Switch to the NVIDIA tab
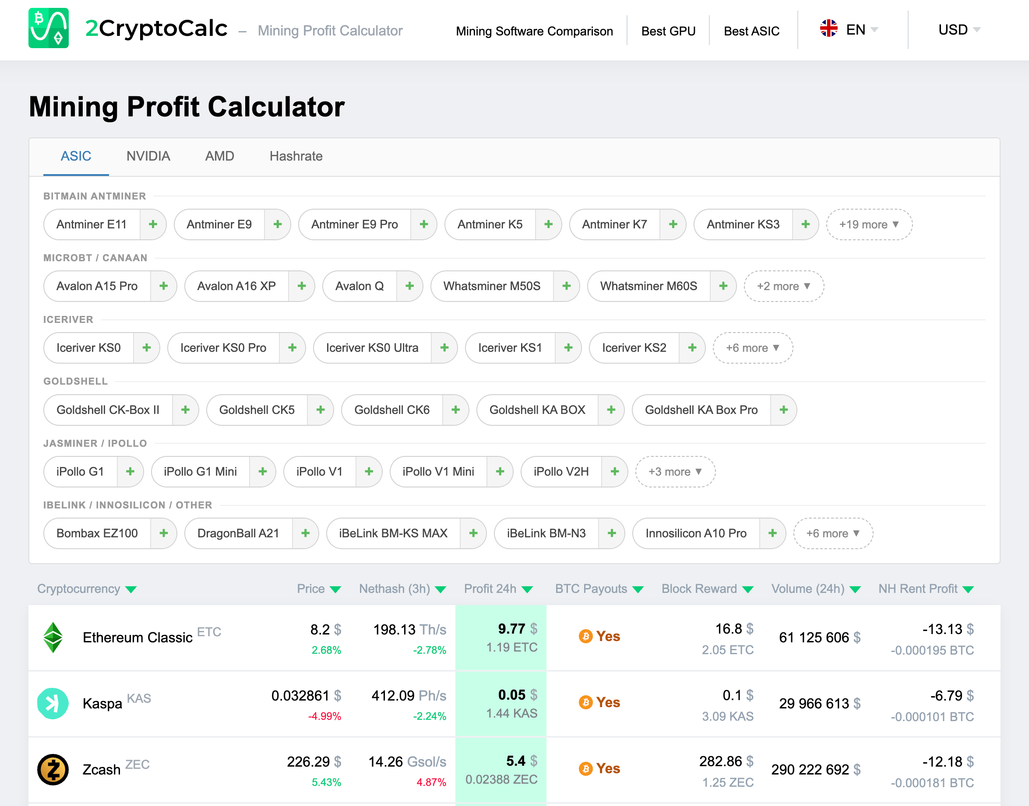This screenshot has width=1029, height=806. 148,156
